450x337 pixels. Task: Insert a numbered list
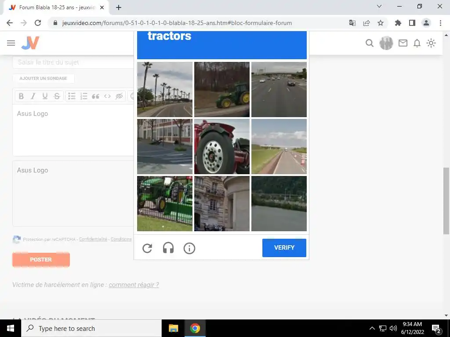pos(84,96)
